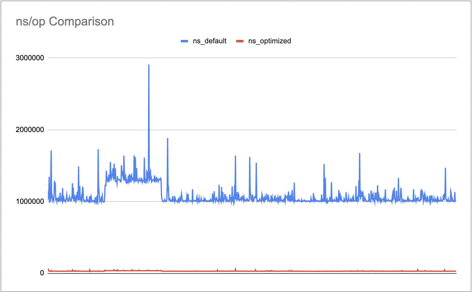Click the red ns_optimized line near zero

click(252, 271)
